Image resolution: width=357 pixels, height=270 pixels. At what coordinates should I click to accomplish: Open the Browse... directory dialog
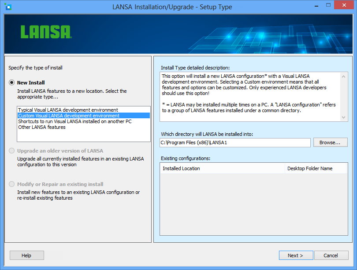[x=331, y=142]
